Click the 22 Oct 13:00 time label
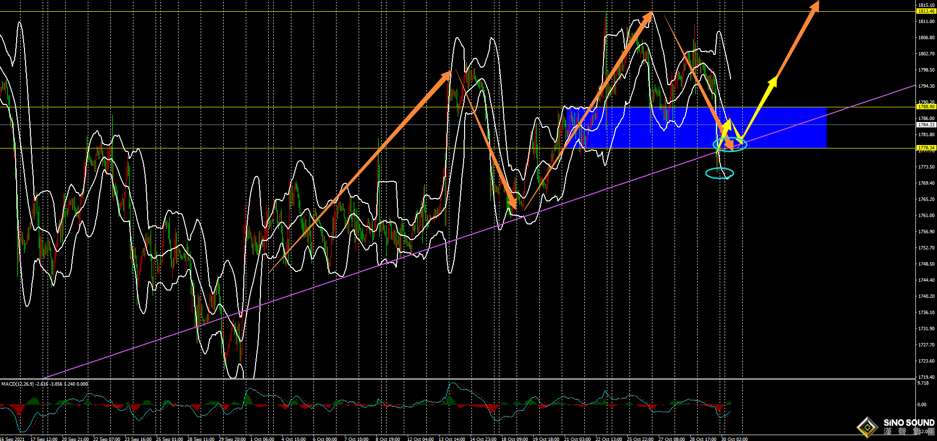The image size is (937, 441). [x=608, y=439]
